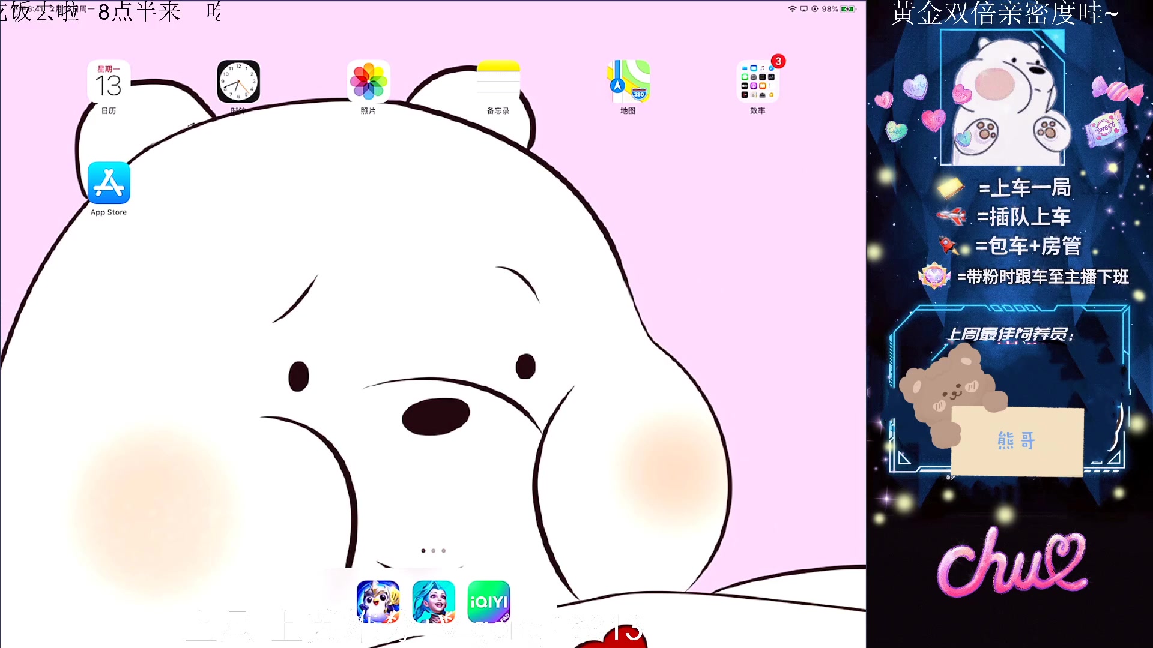Tap the rotation lock status icon
The width and height of the screenshot is (1153, 648).
click(x=815, y=9)
